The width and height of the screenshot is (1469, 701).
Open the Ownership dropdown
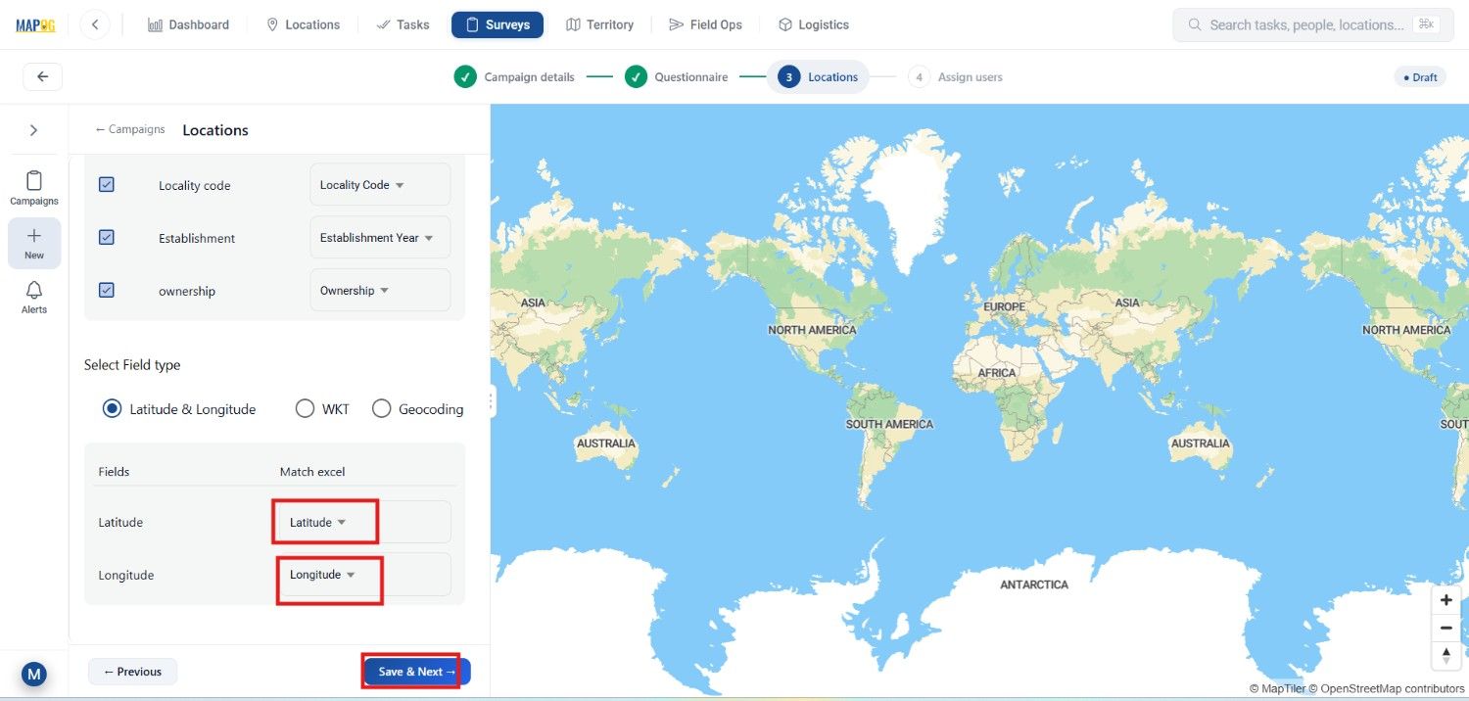(380, 290)
